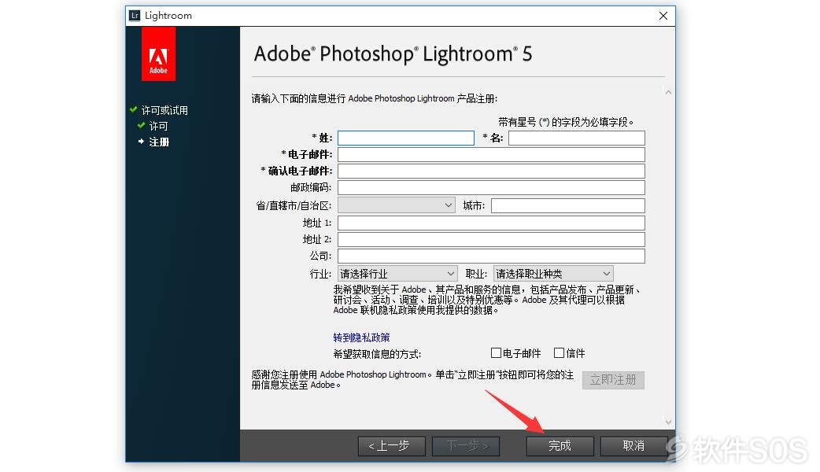
Task: Open the 省/直辖市/自治区 dropdown
Action: 397,205
